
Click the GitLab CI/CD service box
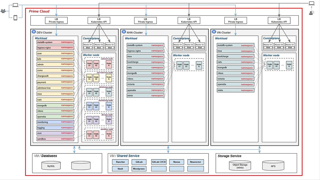click(159, 162)
